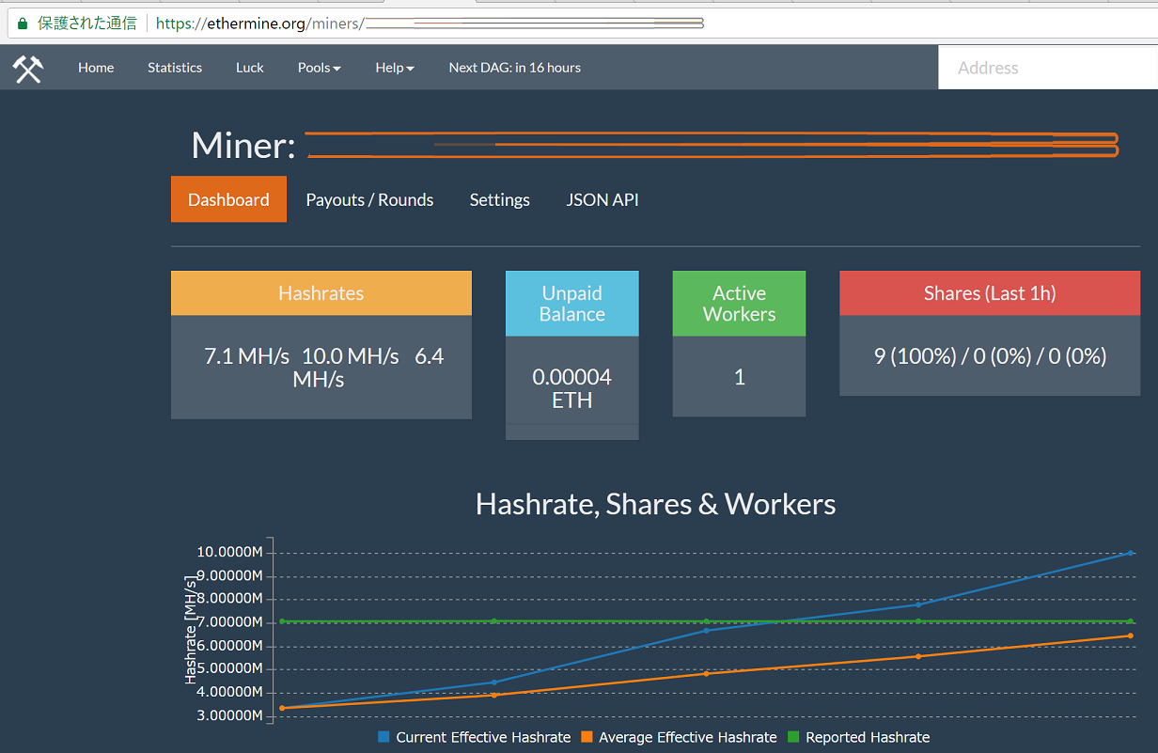Focus the Address search field
Image resolution: width=1158 pixels, height=753 pixels.
[1047, 68]
